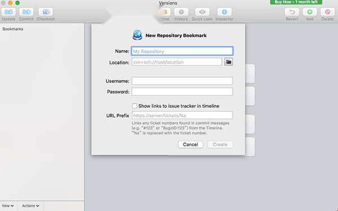The width and height of the screenshot is (338, 211).
Task: Click the red Delete icon
Action: pyautogui.click(x=327, y=12)
